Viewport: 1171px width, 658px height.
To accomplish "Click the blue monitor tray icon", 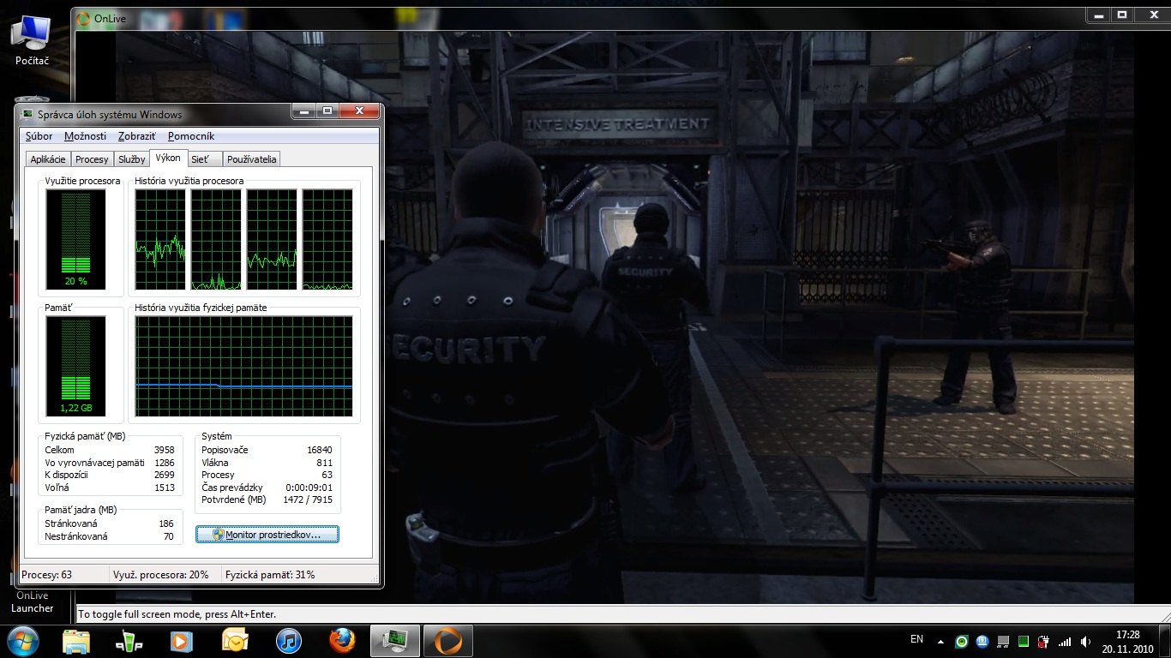I will [982, 641].
